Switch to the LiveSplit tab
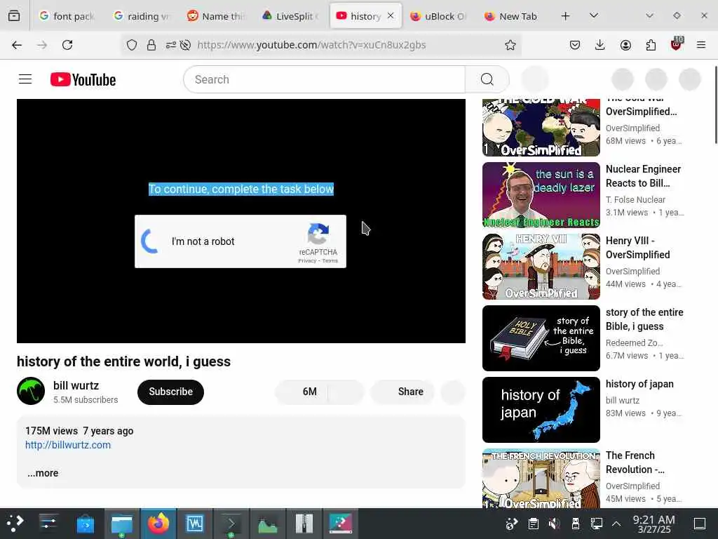 tap(291, 16)
